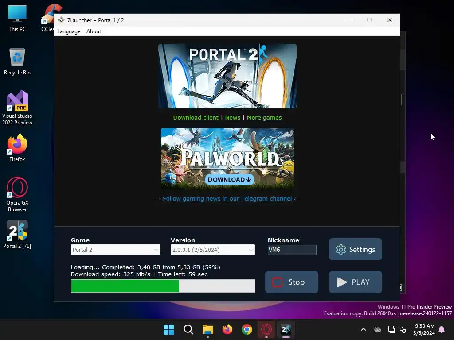Viewport: 454px width, 340px height.
Task: Open Google Chrome from the taskbar
Action: [247, 329]
